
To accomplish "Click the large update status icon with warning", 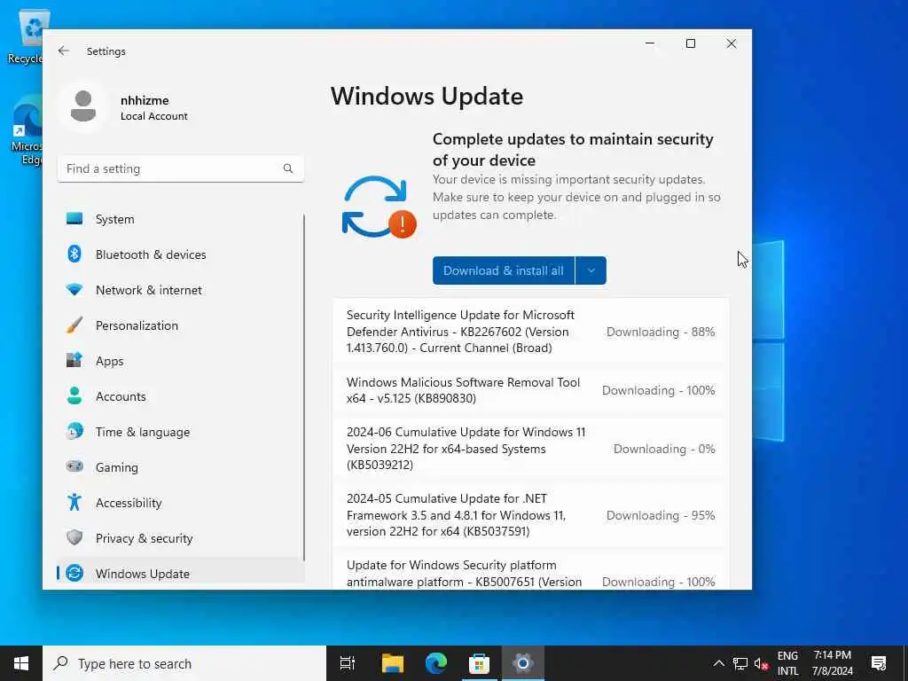I will click(380, 207).
